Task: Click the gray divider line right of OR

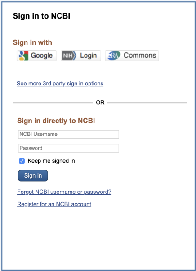Action: [147, 103]
